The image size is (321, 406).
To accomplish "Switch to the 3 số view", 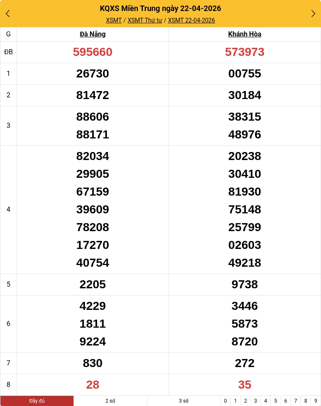I will 184,401.
